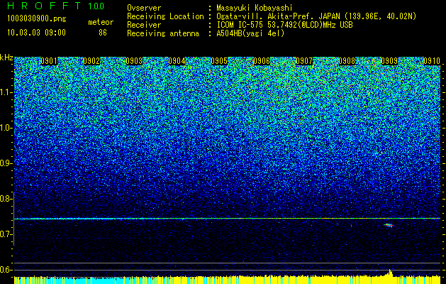446x284 pixels.
Task: Click the bright horizontal carrier line near 0.75 kHz
Action: [x=227, y=219]
